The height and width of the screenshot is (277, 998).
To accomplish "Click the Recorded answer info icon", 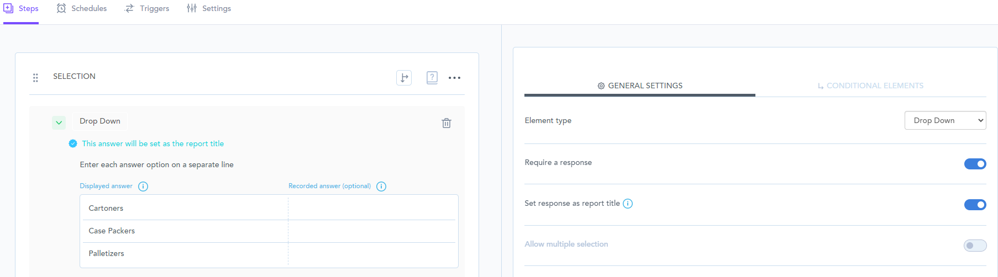I will click(x=381, y=187).
